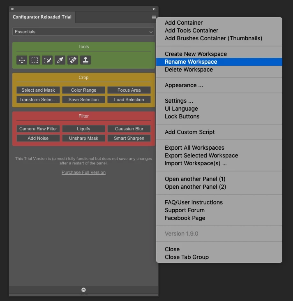Viewport: 293px width, 301px height.
Task: Select the Eyedropper tool icon
Action: (x=60, y=60)
